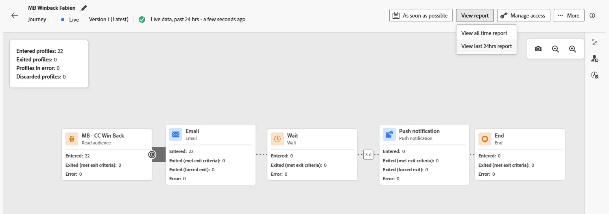Open the profile icon in right rail

tap(595, 59)
